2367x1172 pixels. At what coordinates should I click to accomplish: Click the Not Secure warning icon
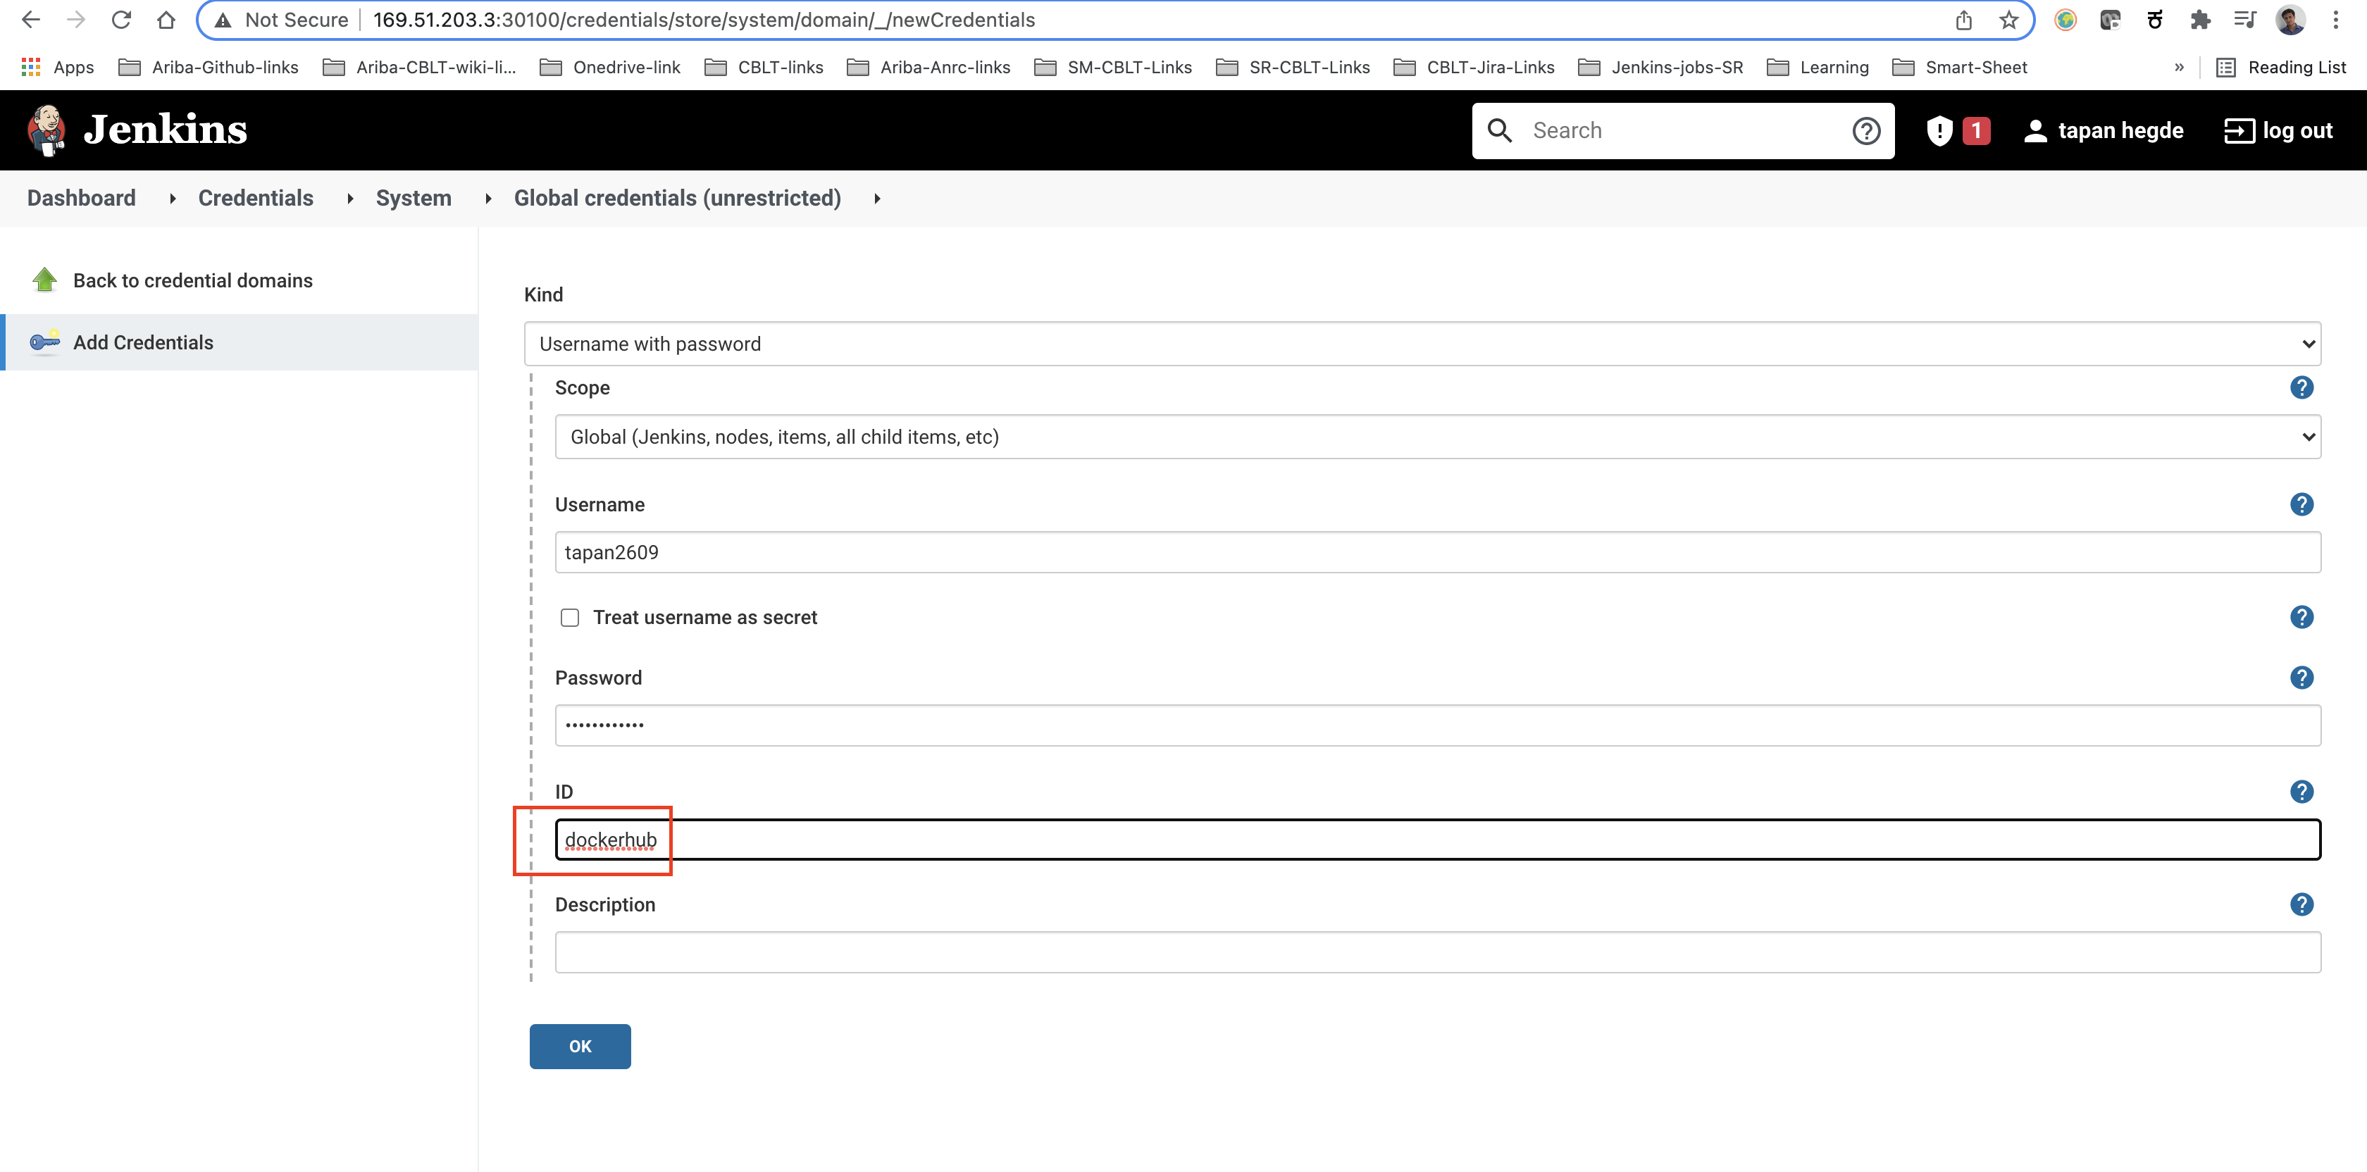tap(223, 19)
